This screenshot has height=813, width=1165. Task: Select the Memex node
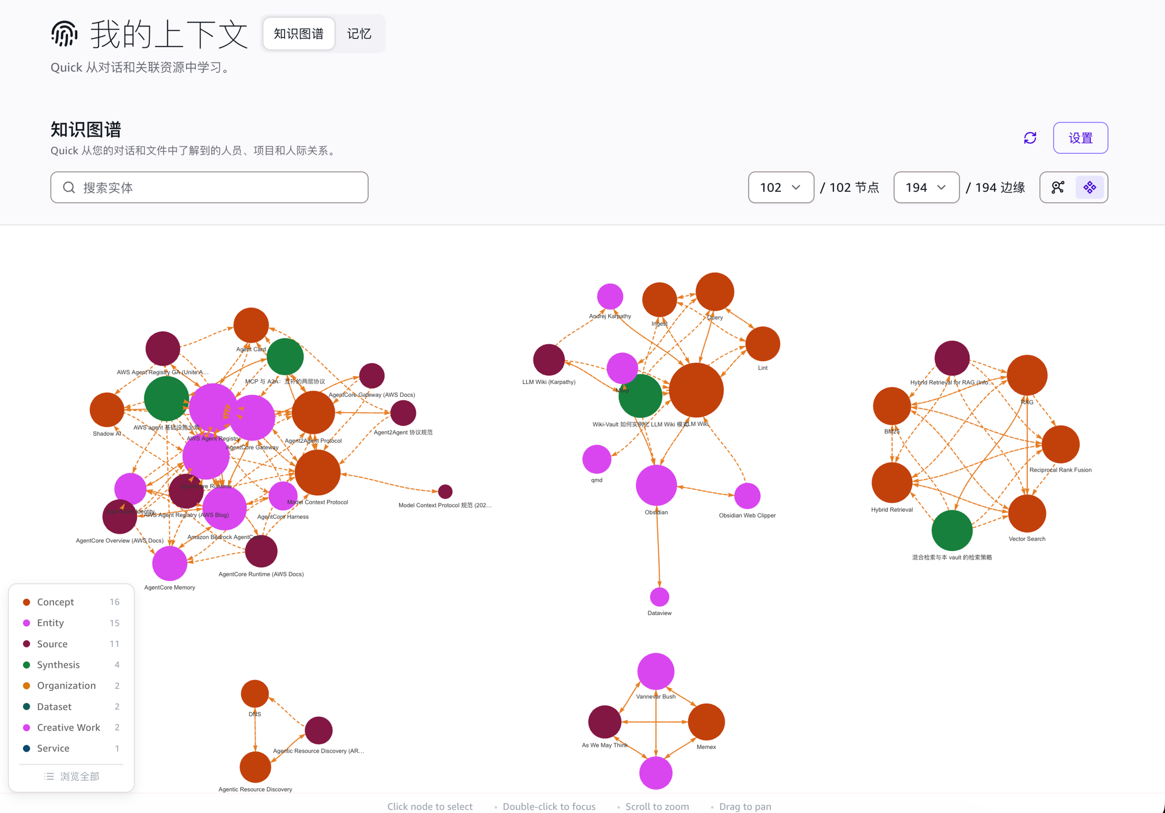706,721
